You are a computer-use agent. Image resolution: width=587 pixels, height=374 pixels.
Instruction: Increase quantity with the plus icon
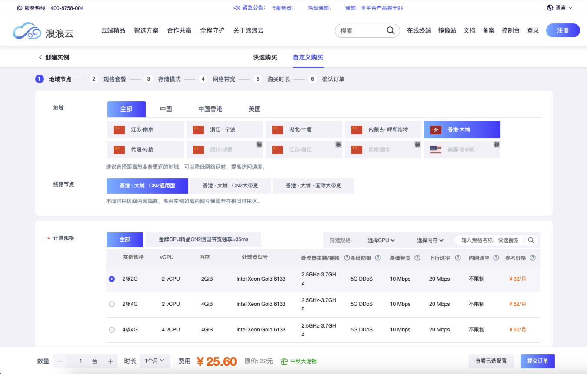110,361
